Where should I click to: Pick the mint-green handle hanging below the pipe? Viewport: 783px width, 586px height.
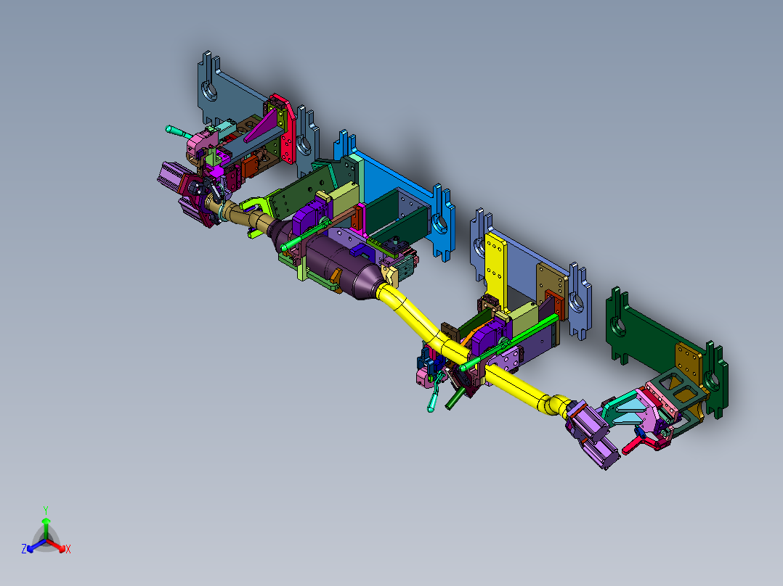433,400
